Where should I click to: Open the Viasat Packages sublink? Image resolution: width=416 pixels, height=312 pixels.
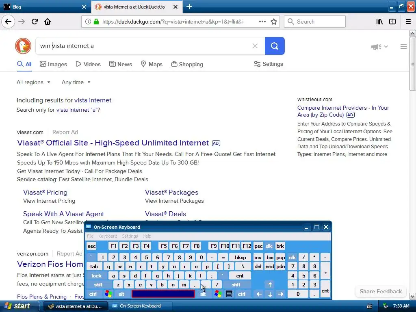pos(171,192)
